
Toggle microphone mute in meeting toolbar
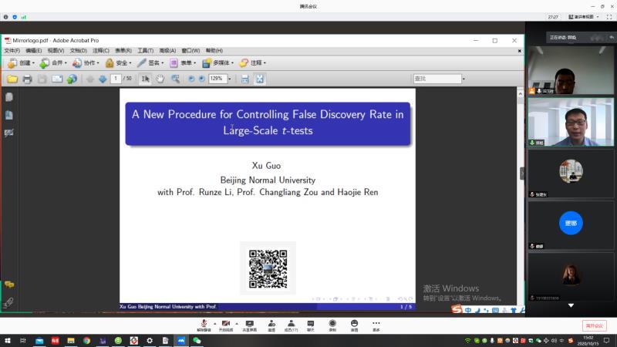coord(204,325)
